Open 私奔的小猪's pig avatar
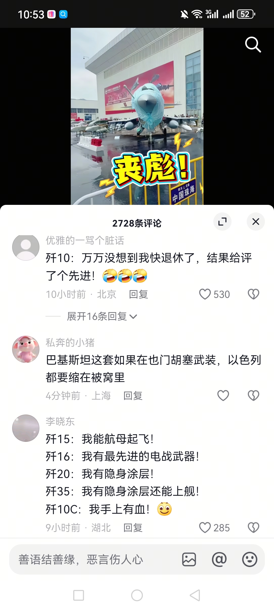274x610 pixels. coord(26,349)
